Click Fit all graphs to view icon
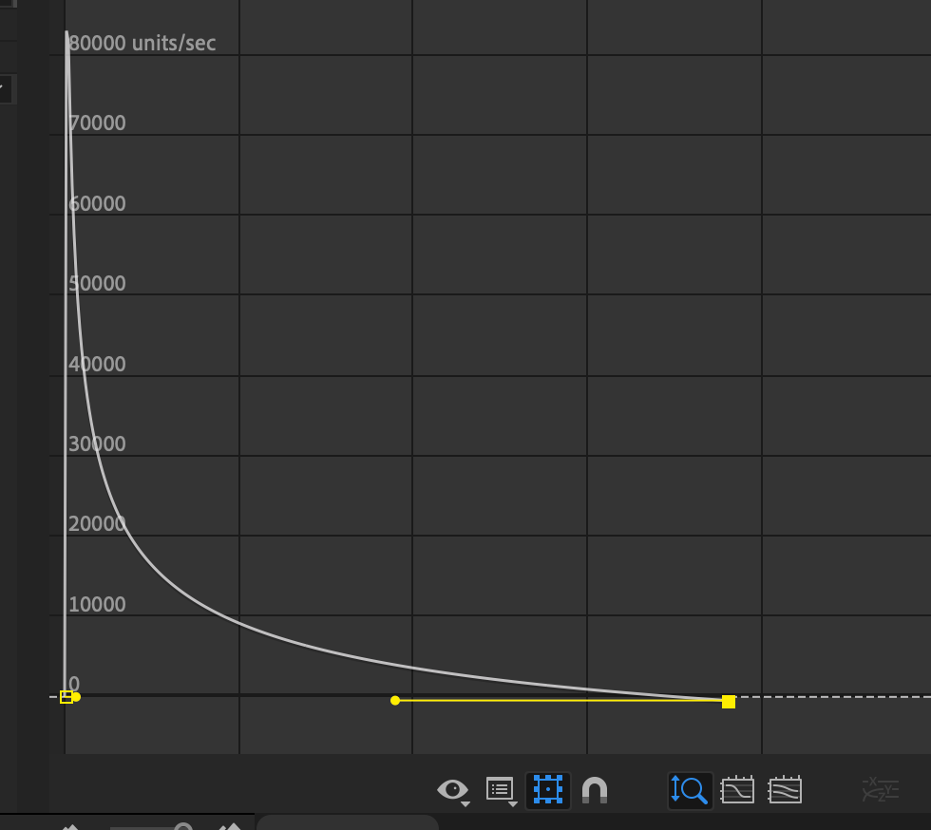Screen dimensions: 931x830 (785, 789)
